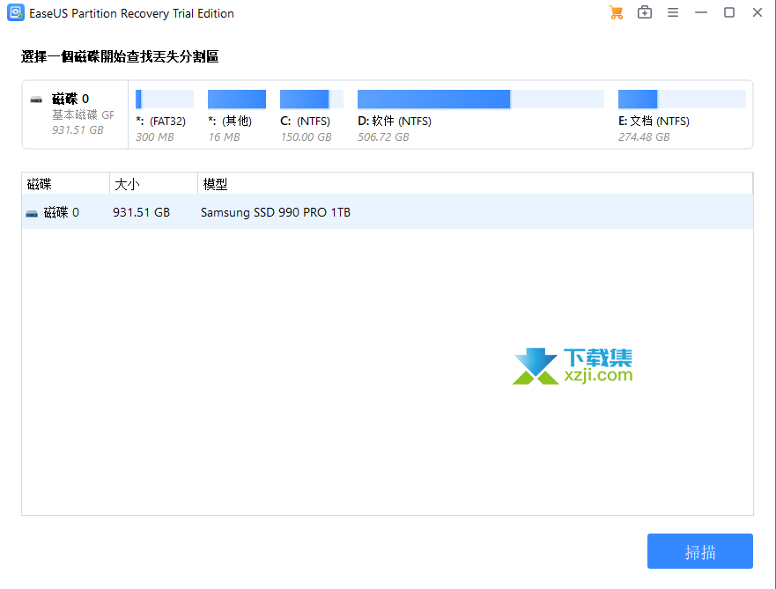The height and width of the screenshot is (589, 776).
Task: Click the '*: (其他)' partition label
Action: (230, 121)
